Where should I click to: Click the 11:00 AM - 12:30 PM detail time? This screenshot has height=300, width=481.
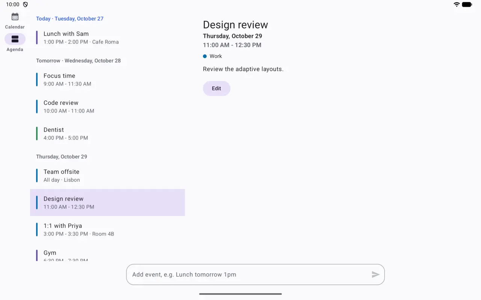232,45
